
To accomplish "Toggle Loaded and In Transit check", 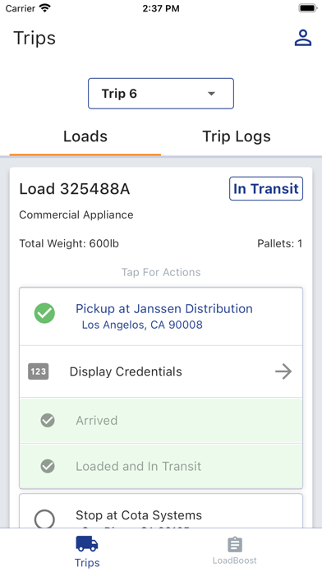I will click(48, 466).
